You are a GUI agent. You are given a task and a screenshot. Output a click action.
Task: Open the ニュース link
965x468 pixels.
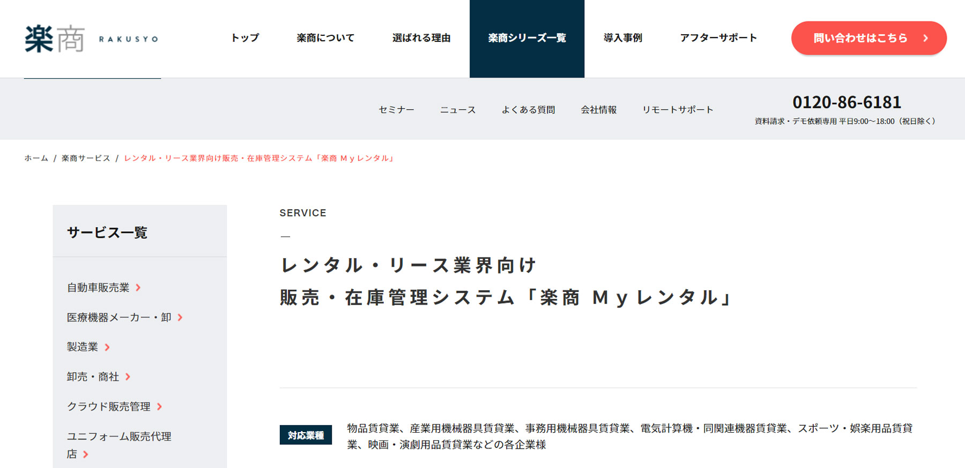click(458, 110)
